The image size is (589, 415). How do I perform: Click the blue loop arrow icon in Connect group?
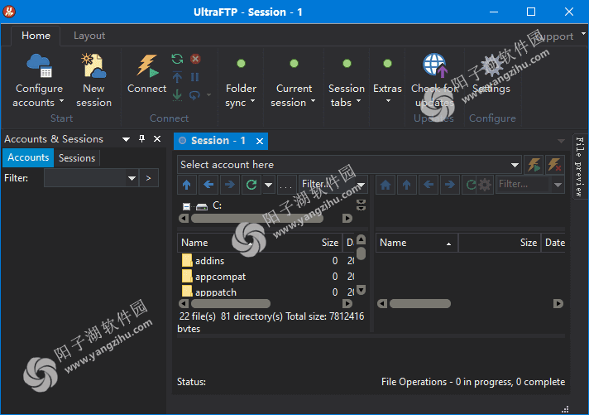194,94
